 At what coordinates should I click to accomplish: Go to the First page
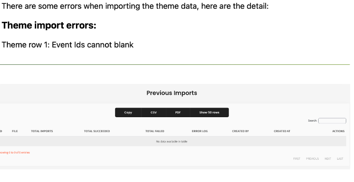296,159
